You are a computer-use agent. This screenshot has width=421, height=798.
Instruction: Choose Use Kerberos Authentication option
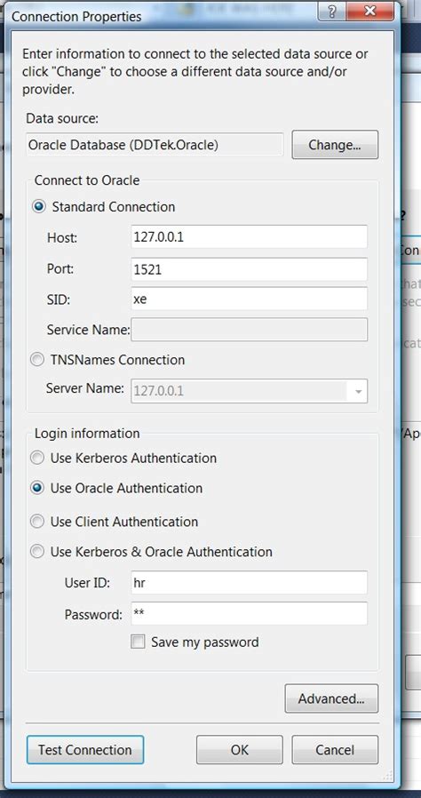click(x=37, y=458)
